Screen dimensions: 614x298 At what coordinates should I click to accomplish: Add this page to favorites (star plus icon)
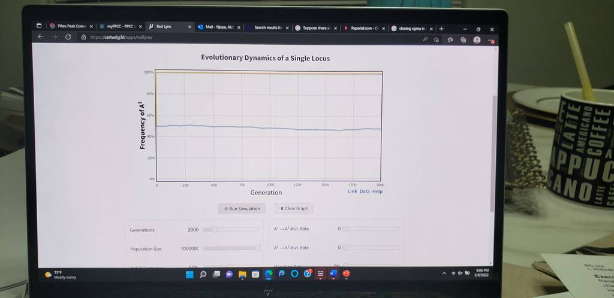pyautogui.click(x=437, y=39)
